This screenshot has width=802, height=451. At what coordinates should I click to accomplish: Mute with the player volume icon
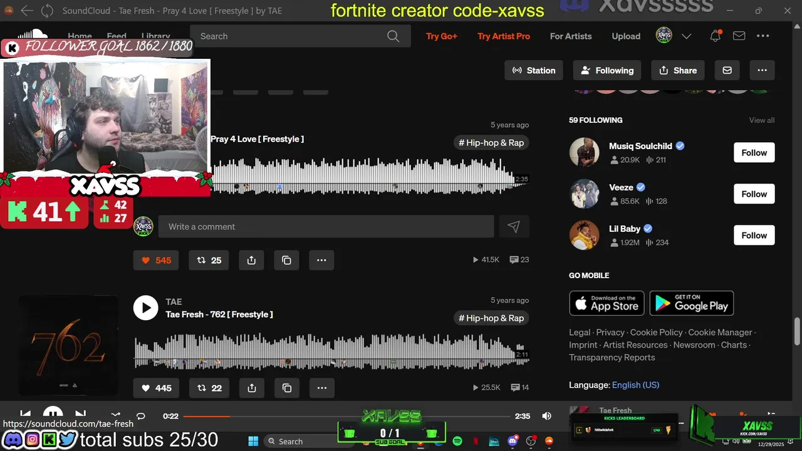point(546,416)
